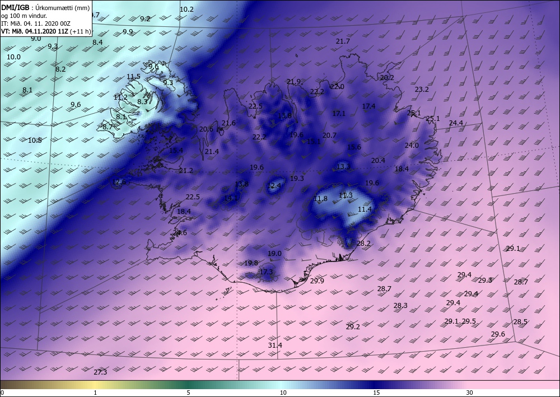Click the map value 29.5
Image resolution: width=560 pixels, height=397 pixels.
click(469, 321)
